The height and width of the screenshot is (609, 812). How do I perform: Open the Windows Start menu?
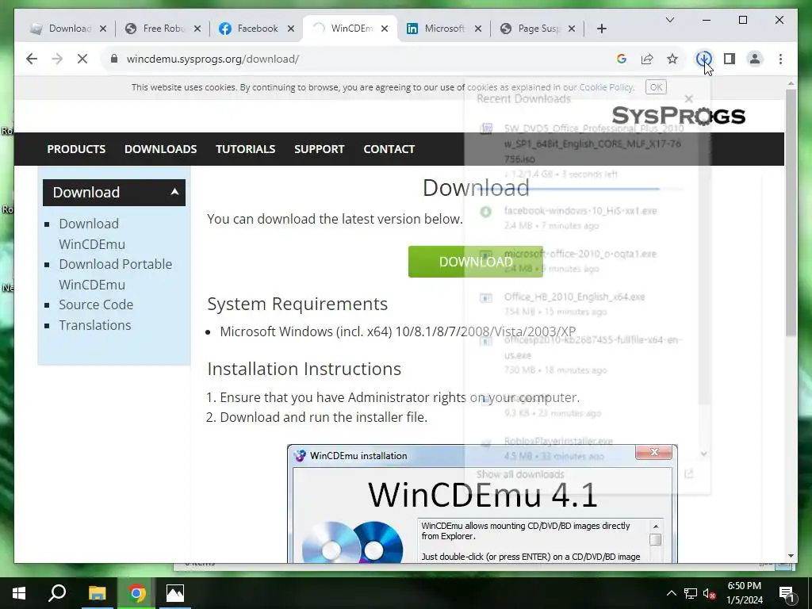[x=19, y=593]
